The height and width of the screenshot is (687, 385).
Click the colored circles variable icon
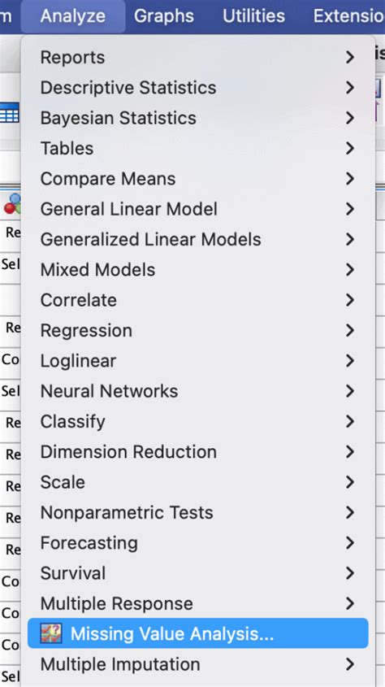pos(13,204)
